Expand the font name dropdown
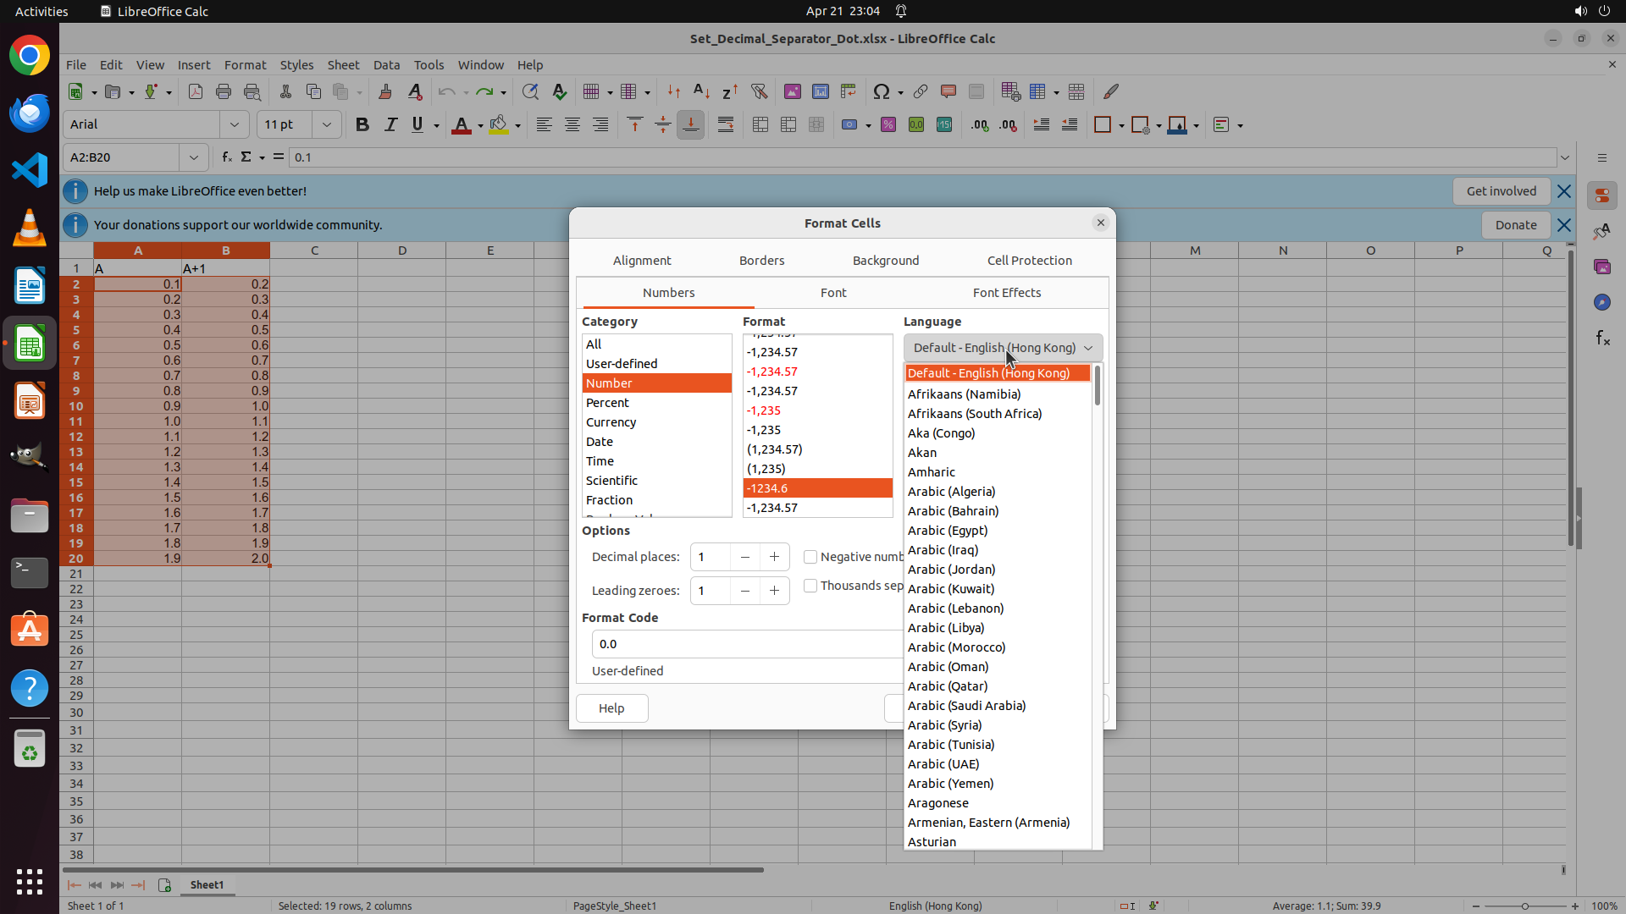 pos(235,124)
